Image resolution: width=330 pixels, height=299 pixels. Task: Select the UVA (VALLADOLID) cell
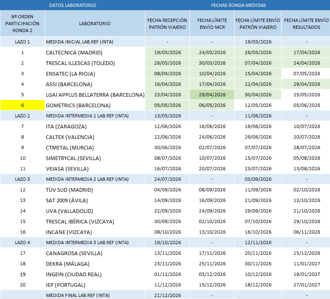pyautogui.click(x=95, y=211)
